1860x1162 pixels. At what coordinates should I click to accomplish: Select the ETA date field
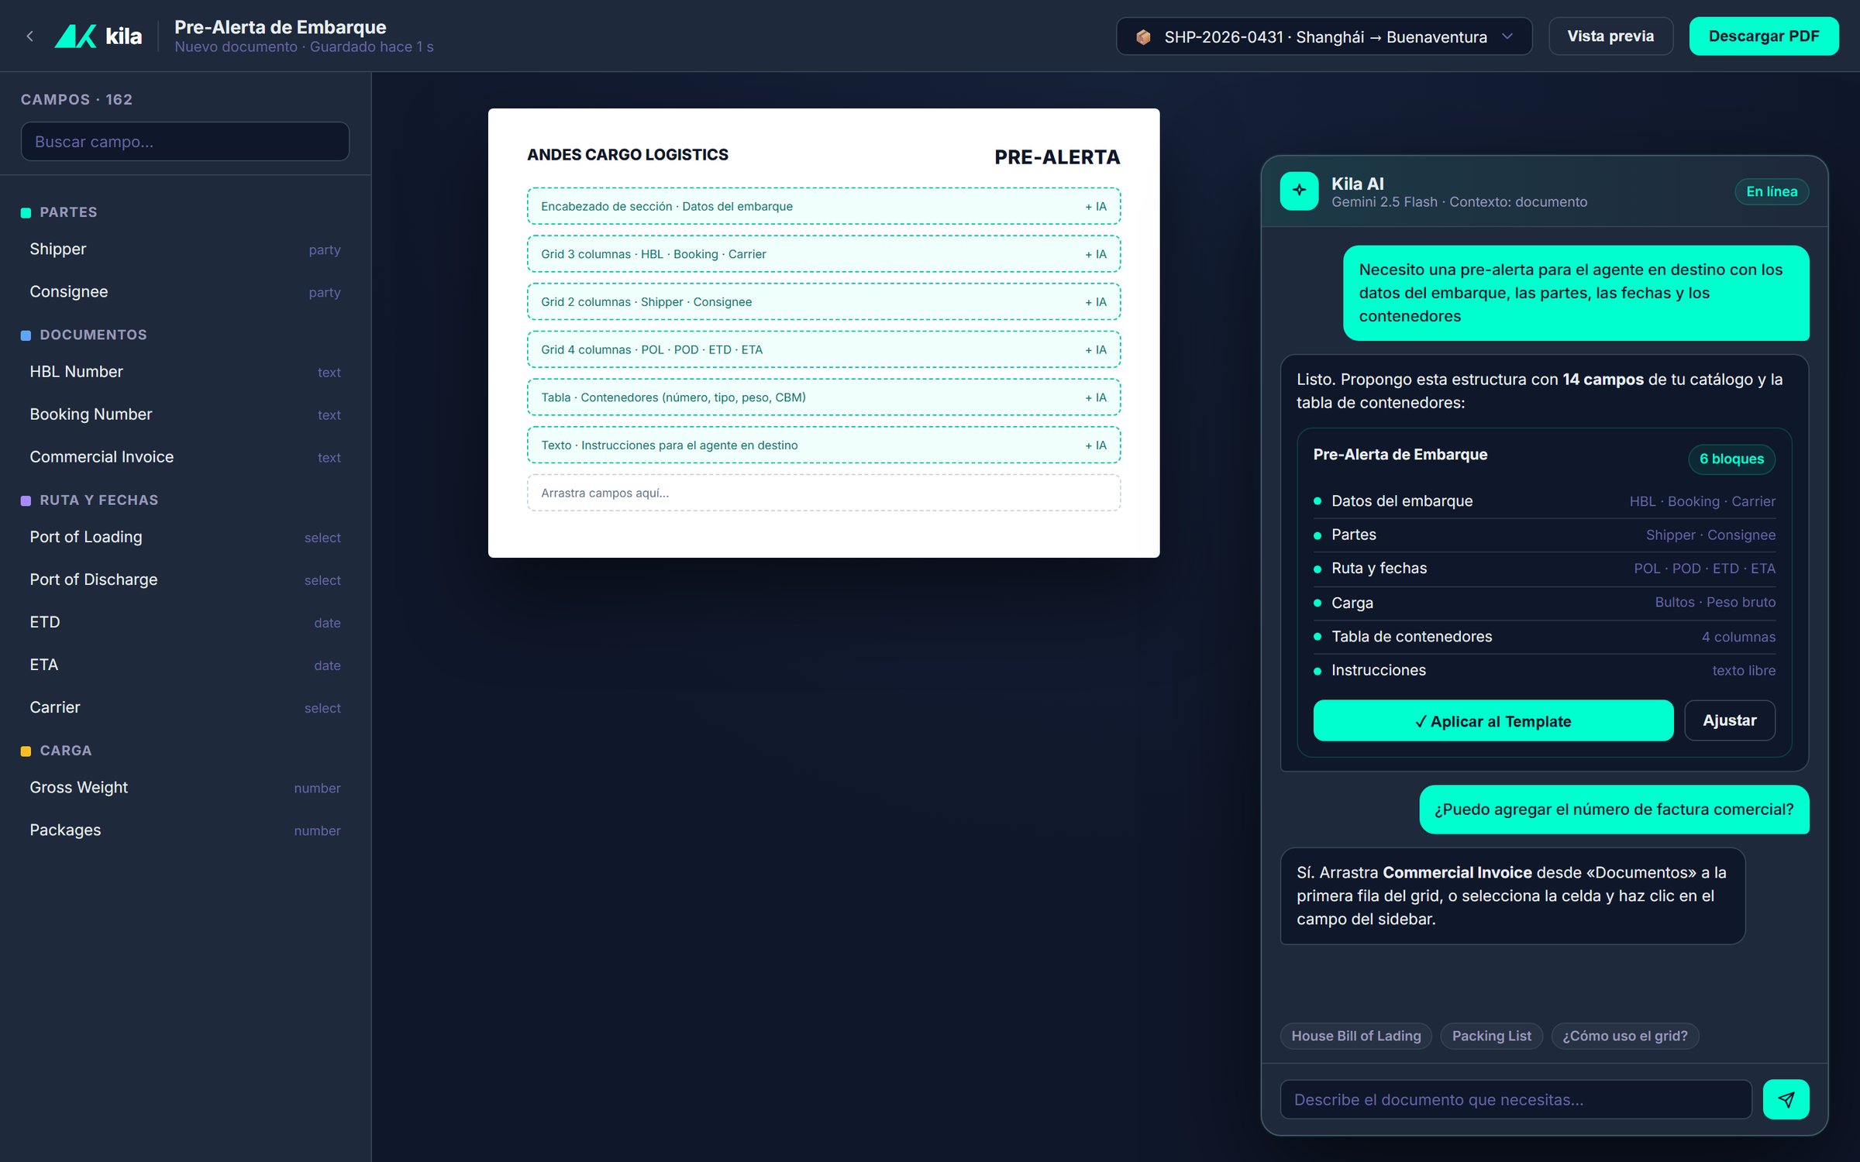tap(185, 665)
